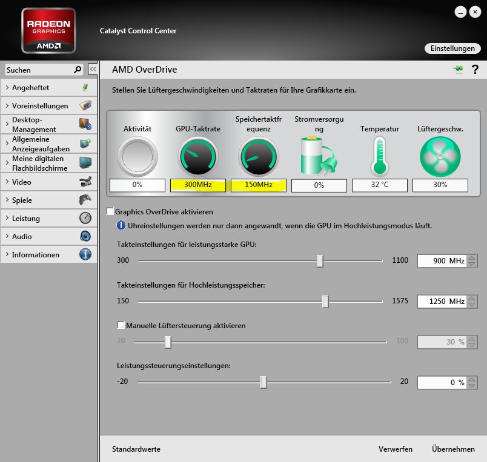
Task: Click the pin icon next to Angeheftet
Action: (85, 88)
